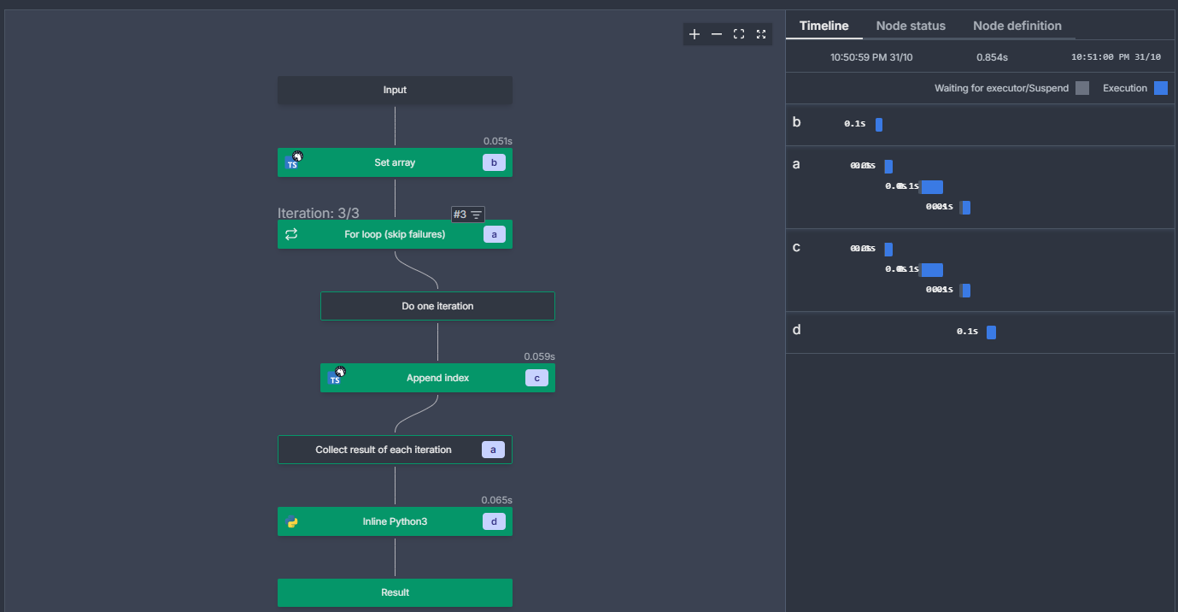Select the For loop (skip failures) node
Viewport: 1178px width, 612px height.
tap(395, 234)
